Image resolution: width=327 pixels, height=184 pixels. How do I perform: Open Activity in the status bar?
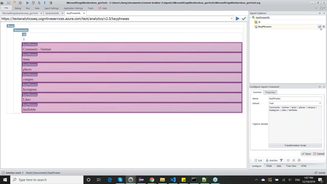[320, 173]
